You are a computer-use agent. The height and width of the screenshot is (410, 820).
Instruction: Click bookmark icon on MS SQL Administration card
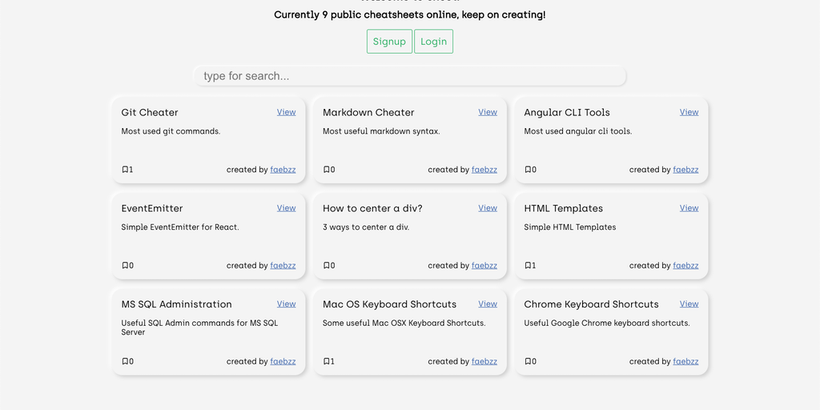[125, 362]
